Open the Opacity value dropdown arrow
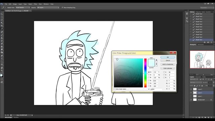This screenshot has height=121, width=215. [x=214, y=82]
